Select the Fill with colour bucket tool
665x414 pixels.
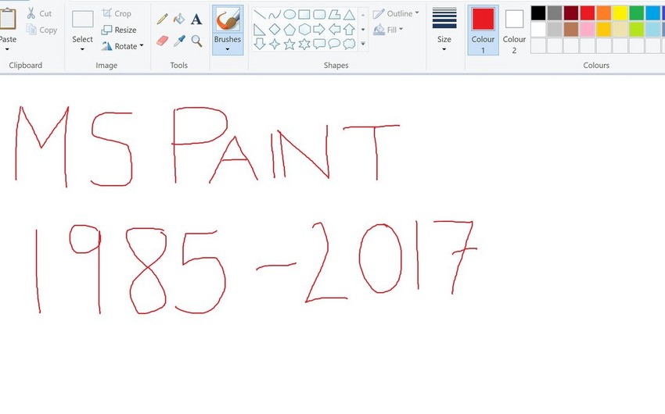179,19
